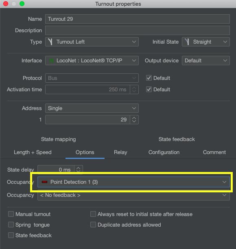Click the green macOS zoom window button

pyautogui.click(x=22, y=4)
